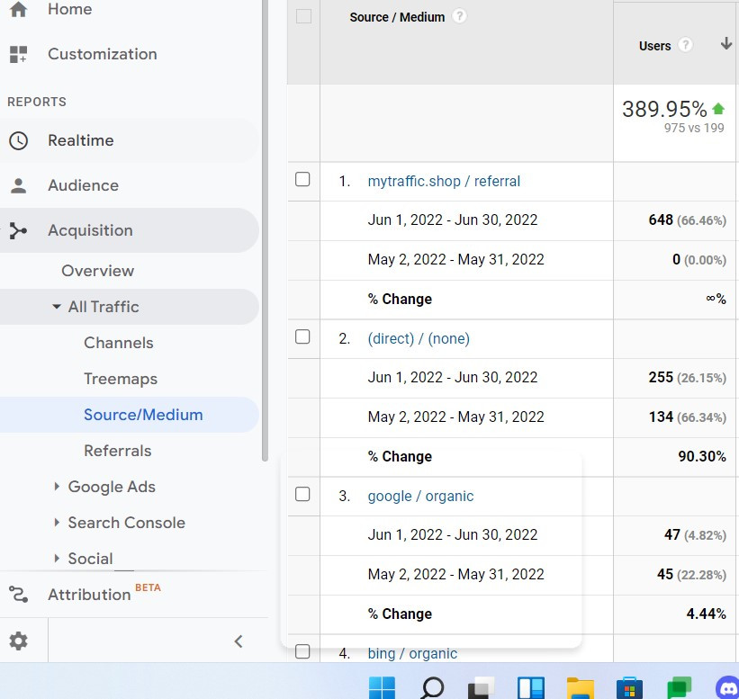The height and width of the screenshot is (699, 739).
Task: Expand the Google Ads section
Action: pos(58,487)
